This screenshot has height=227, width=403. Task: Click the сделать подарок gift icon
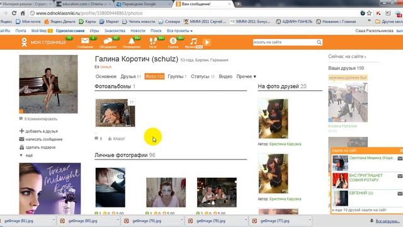(21, 147)
